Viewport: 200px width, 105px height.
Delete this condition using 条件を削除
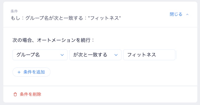27,94
